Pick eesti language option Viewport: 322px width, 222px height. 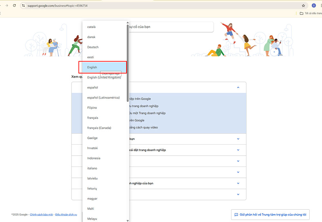(105, 57)
